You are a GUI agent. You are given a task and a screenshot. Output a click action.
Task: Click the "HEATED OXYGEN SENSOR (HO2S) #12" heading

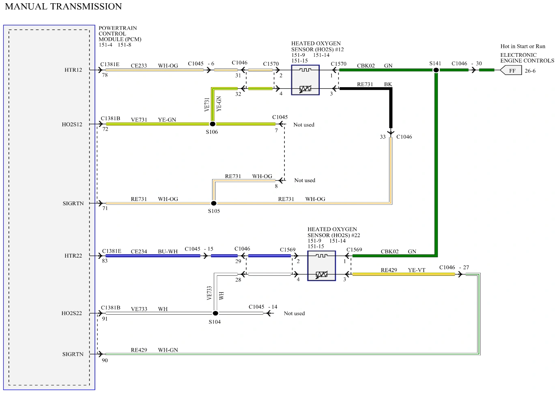(x=318, y=46)
